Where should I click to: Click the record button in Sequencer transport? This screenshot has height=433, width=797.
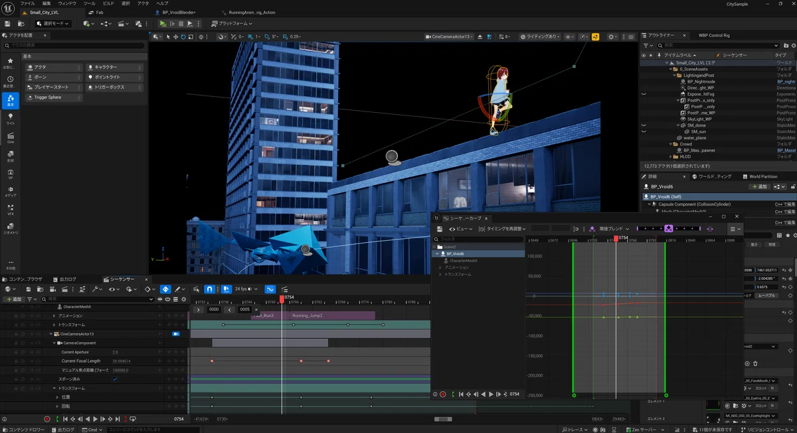tap(46, 419)
